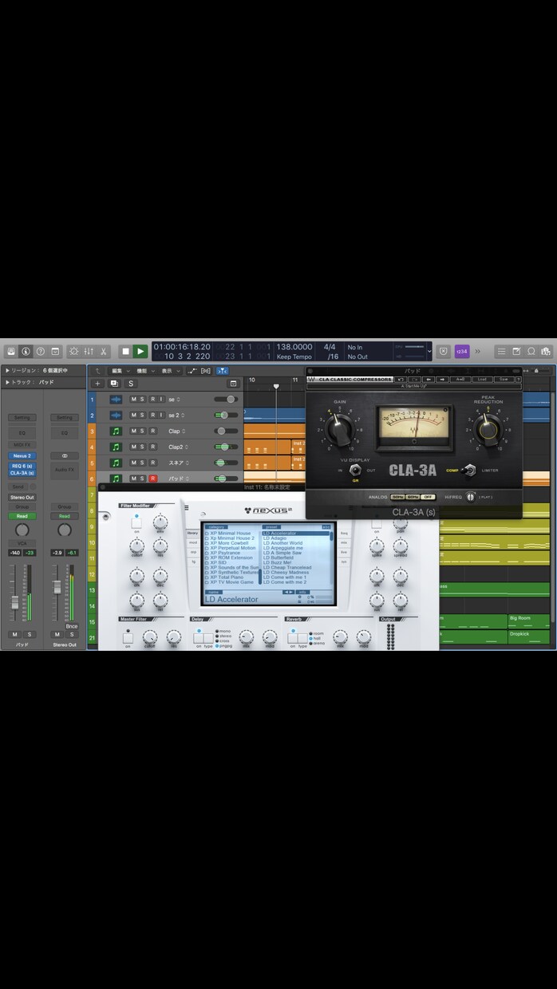Toggle the Inspector info button
This screenshot has width=557, height=989.
click(26, 351)
